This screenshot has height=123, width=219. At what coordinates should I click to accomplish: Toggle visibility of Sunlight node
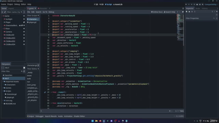(x=24, y=19)
